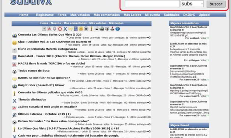This screenshot has height=138, width=231.
Task: Click the Subdivx logo at the top left
Action: [x=31, y=2]
